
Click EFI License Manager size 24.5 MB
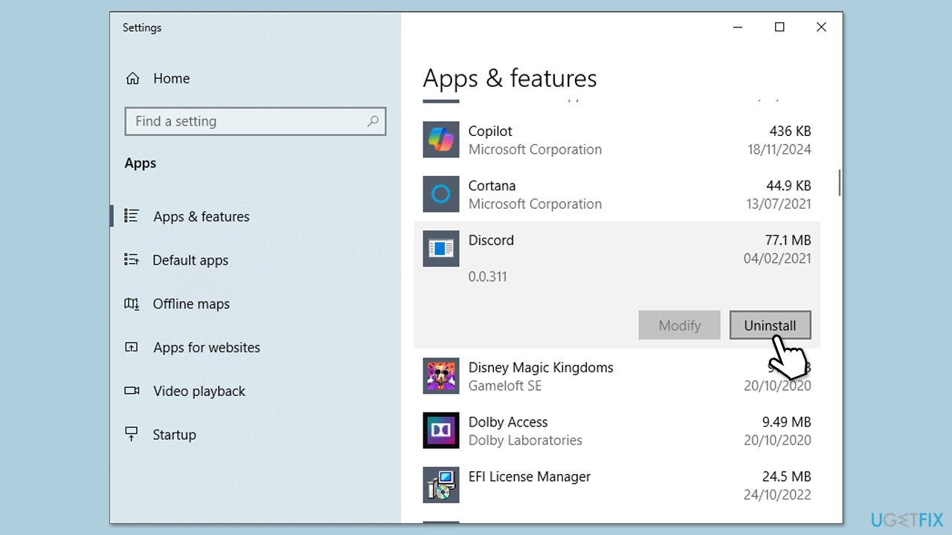788,476
